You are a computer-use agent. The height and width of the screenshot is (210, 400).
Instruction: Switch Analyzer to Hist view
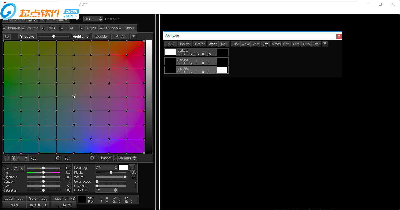(236, 44)
